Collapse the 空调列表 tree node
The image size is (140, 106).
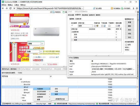(72, 32)
